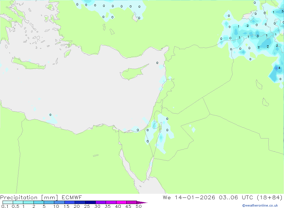Click the legend label 20
Viewport: 284px width, 208px height.
[x=77, y=206]
